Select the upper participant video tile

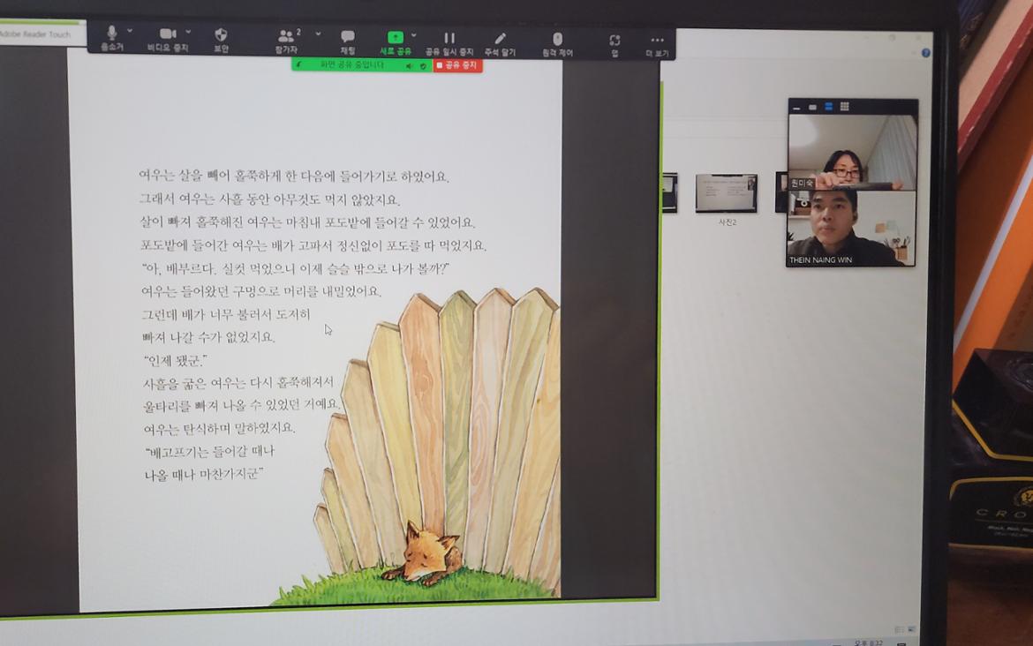click(x=853, y=153)
